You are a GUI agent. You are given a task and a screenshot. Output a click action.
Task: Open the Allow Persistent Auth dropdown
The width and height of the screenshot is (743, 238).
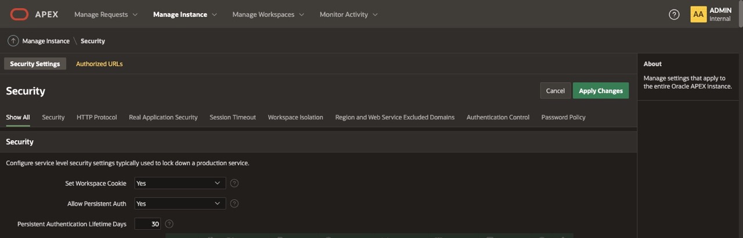click(179, 204)
